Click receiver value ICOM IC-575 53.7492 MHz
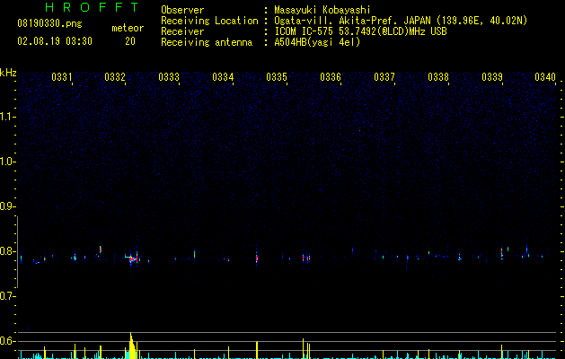 (360, 31)
